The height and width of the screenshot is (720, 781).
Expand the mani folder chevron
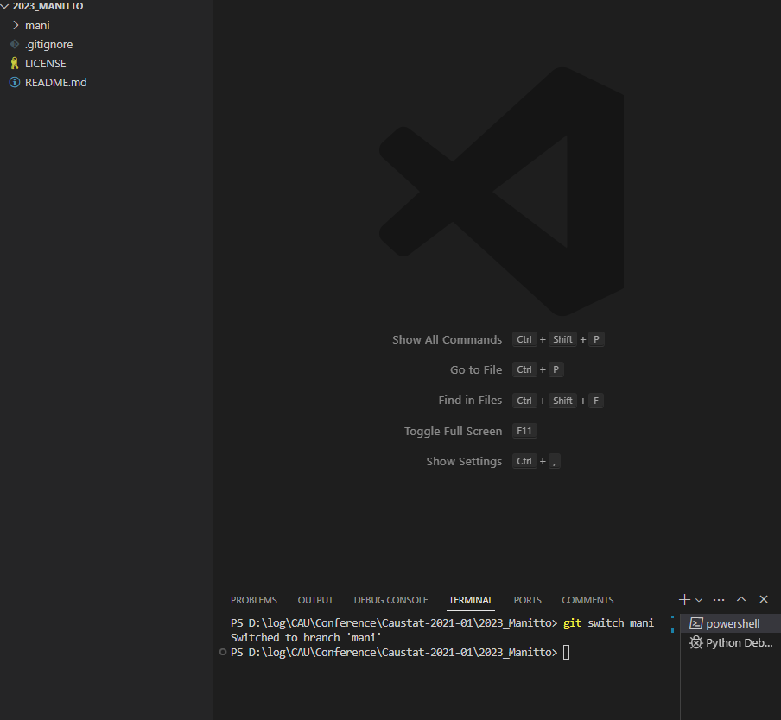pyautogui.click(x=16, y=25)
